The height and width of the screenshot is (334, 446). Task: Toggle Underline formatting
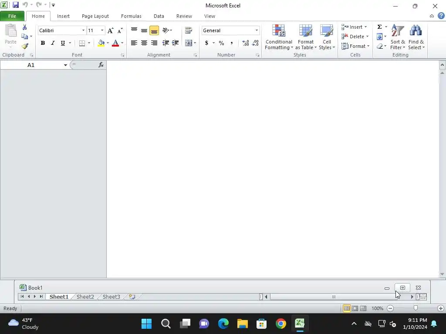click(x=63, y=43)
